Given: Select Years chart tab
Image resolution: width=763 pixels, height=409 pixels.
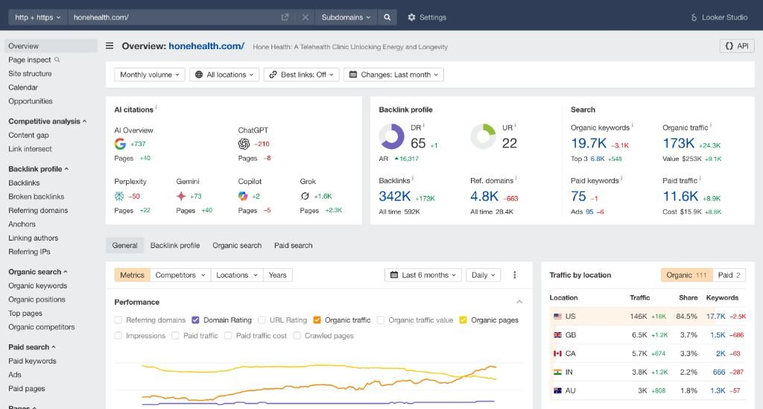Looking at the screenshot, I should (277, 275).
